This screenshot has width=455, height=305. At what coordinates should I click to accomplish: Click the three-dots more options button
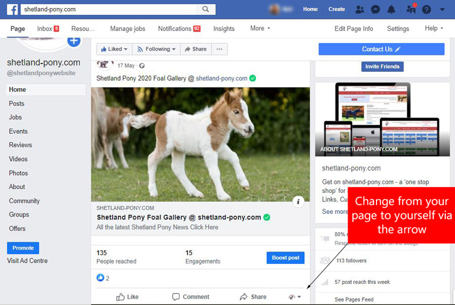tap(220, 49)
